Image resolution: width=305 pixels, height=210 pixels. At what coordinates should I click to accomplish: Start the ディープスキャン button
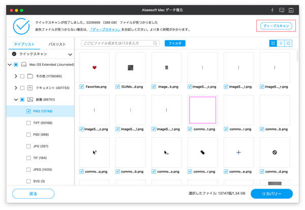[276, 25]
